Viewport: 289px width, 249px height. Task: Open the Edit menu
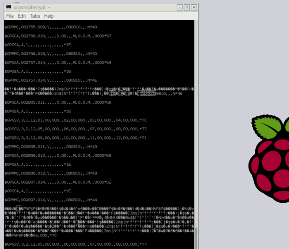(x=22, y=16)
